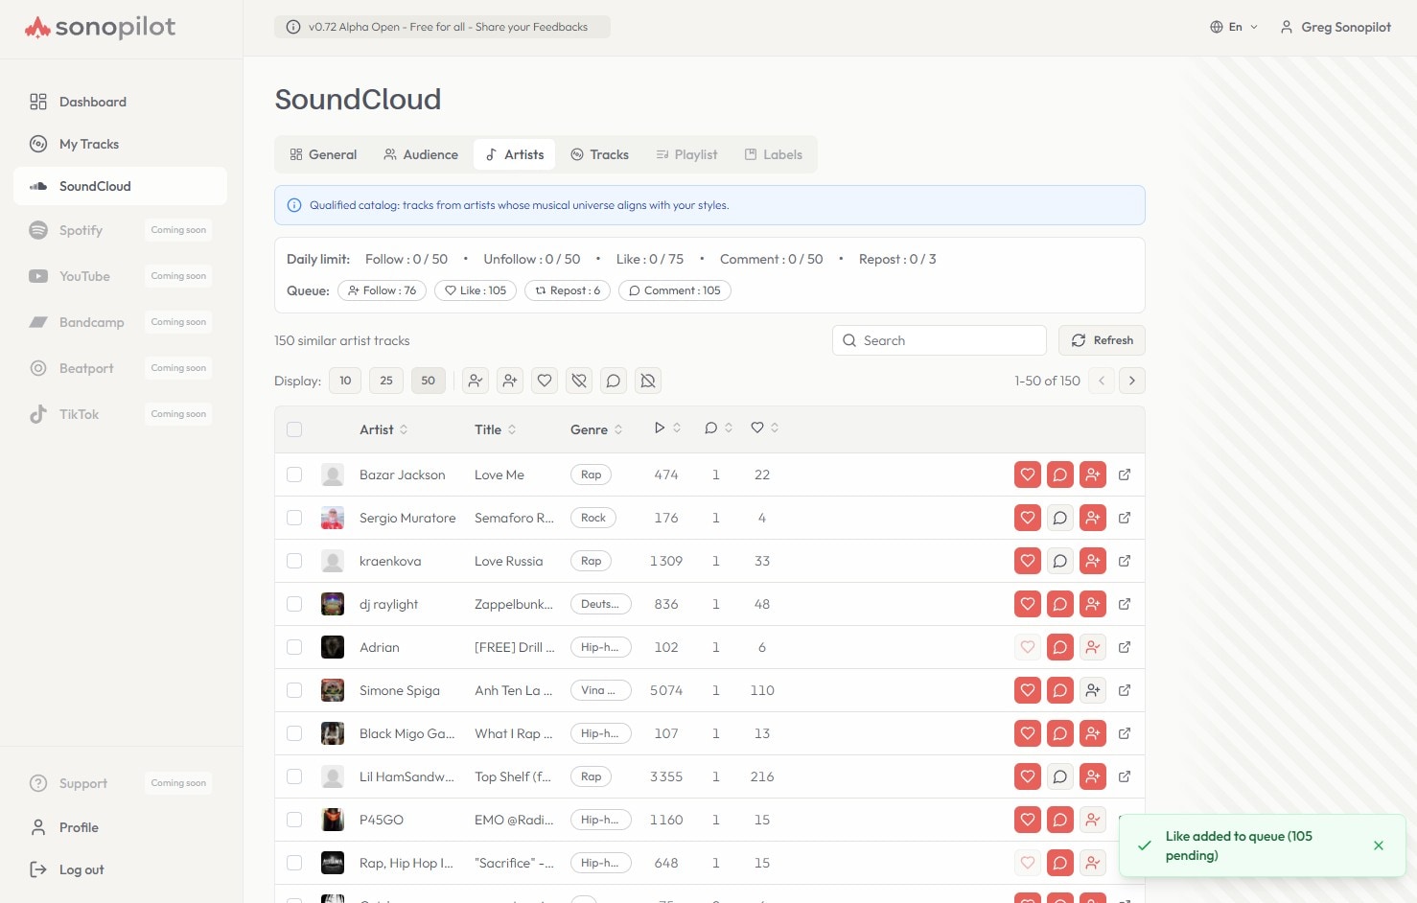Set display count to 25 results

(x=386, y=381)
